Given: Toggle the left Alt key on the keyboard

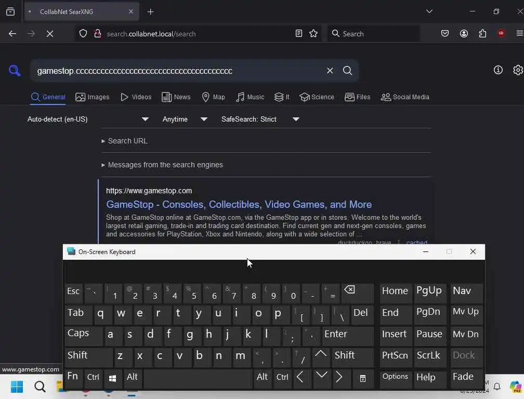Looking at the screenshot, I should click(133, 378).
